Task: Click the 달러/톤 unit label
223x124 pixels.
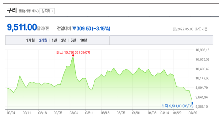Action: [x=43, y=28]
